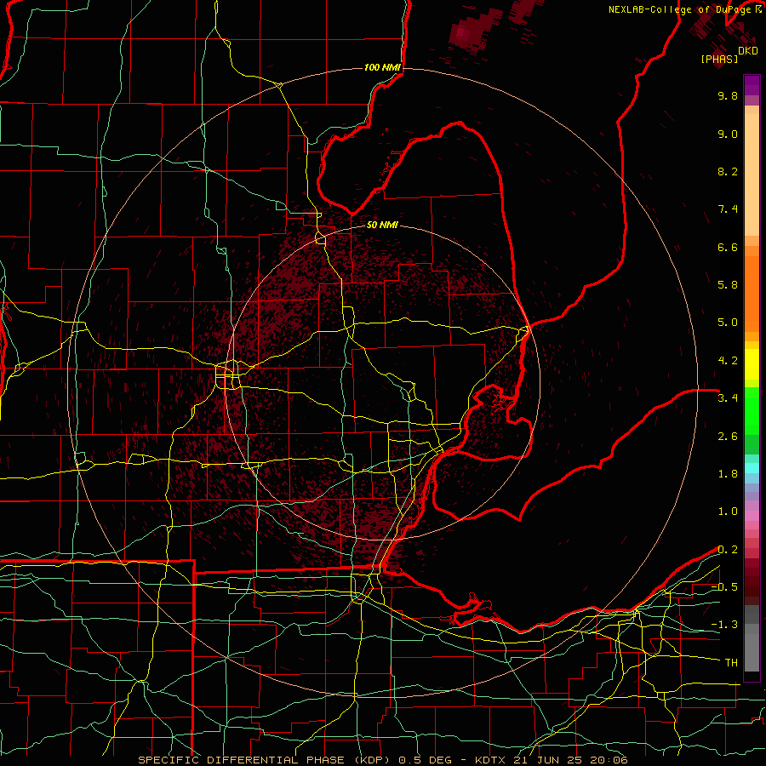766x766 pixels.
Task: Click the 100 NMI range ring label
Action: (x=382, y=67)
